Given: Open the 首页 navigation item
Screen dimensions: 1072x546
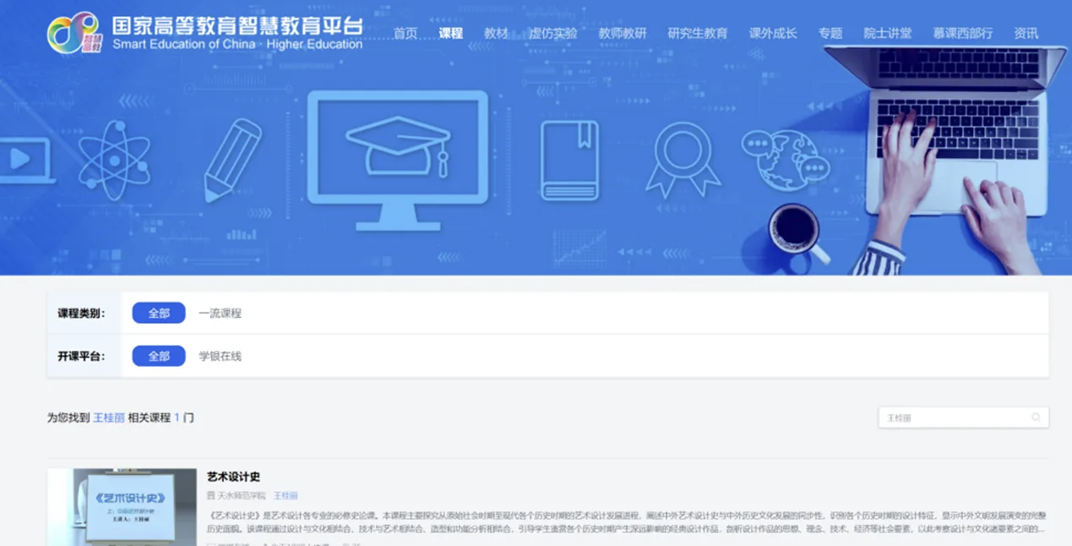Looking at the screenshot, I should click(x=405, y=33).
